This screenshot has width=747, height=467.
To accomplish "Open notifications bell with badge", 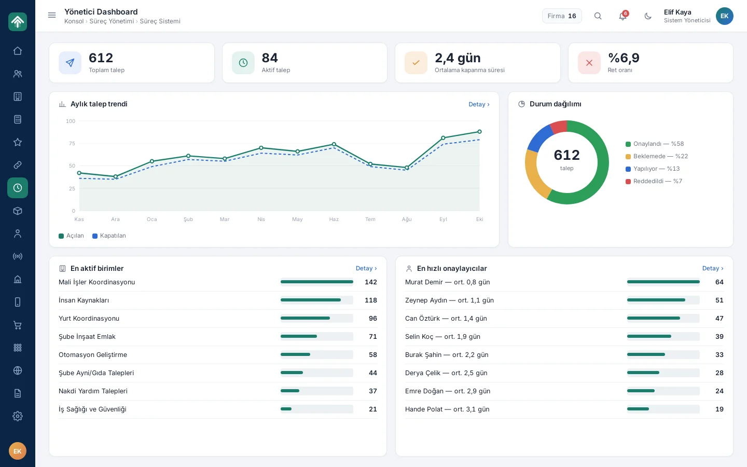I will 623,16.
